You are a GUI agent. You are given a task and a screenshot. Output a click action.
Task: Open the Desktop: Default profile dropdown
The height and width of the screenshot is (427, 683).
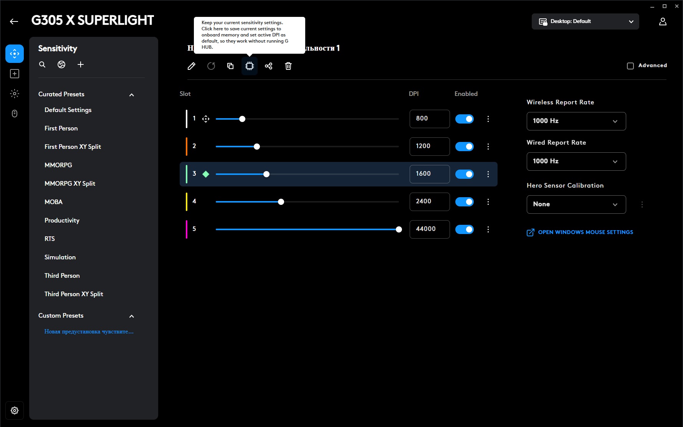coord(585,21)
